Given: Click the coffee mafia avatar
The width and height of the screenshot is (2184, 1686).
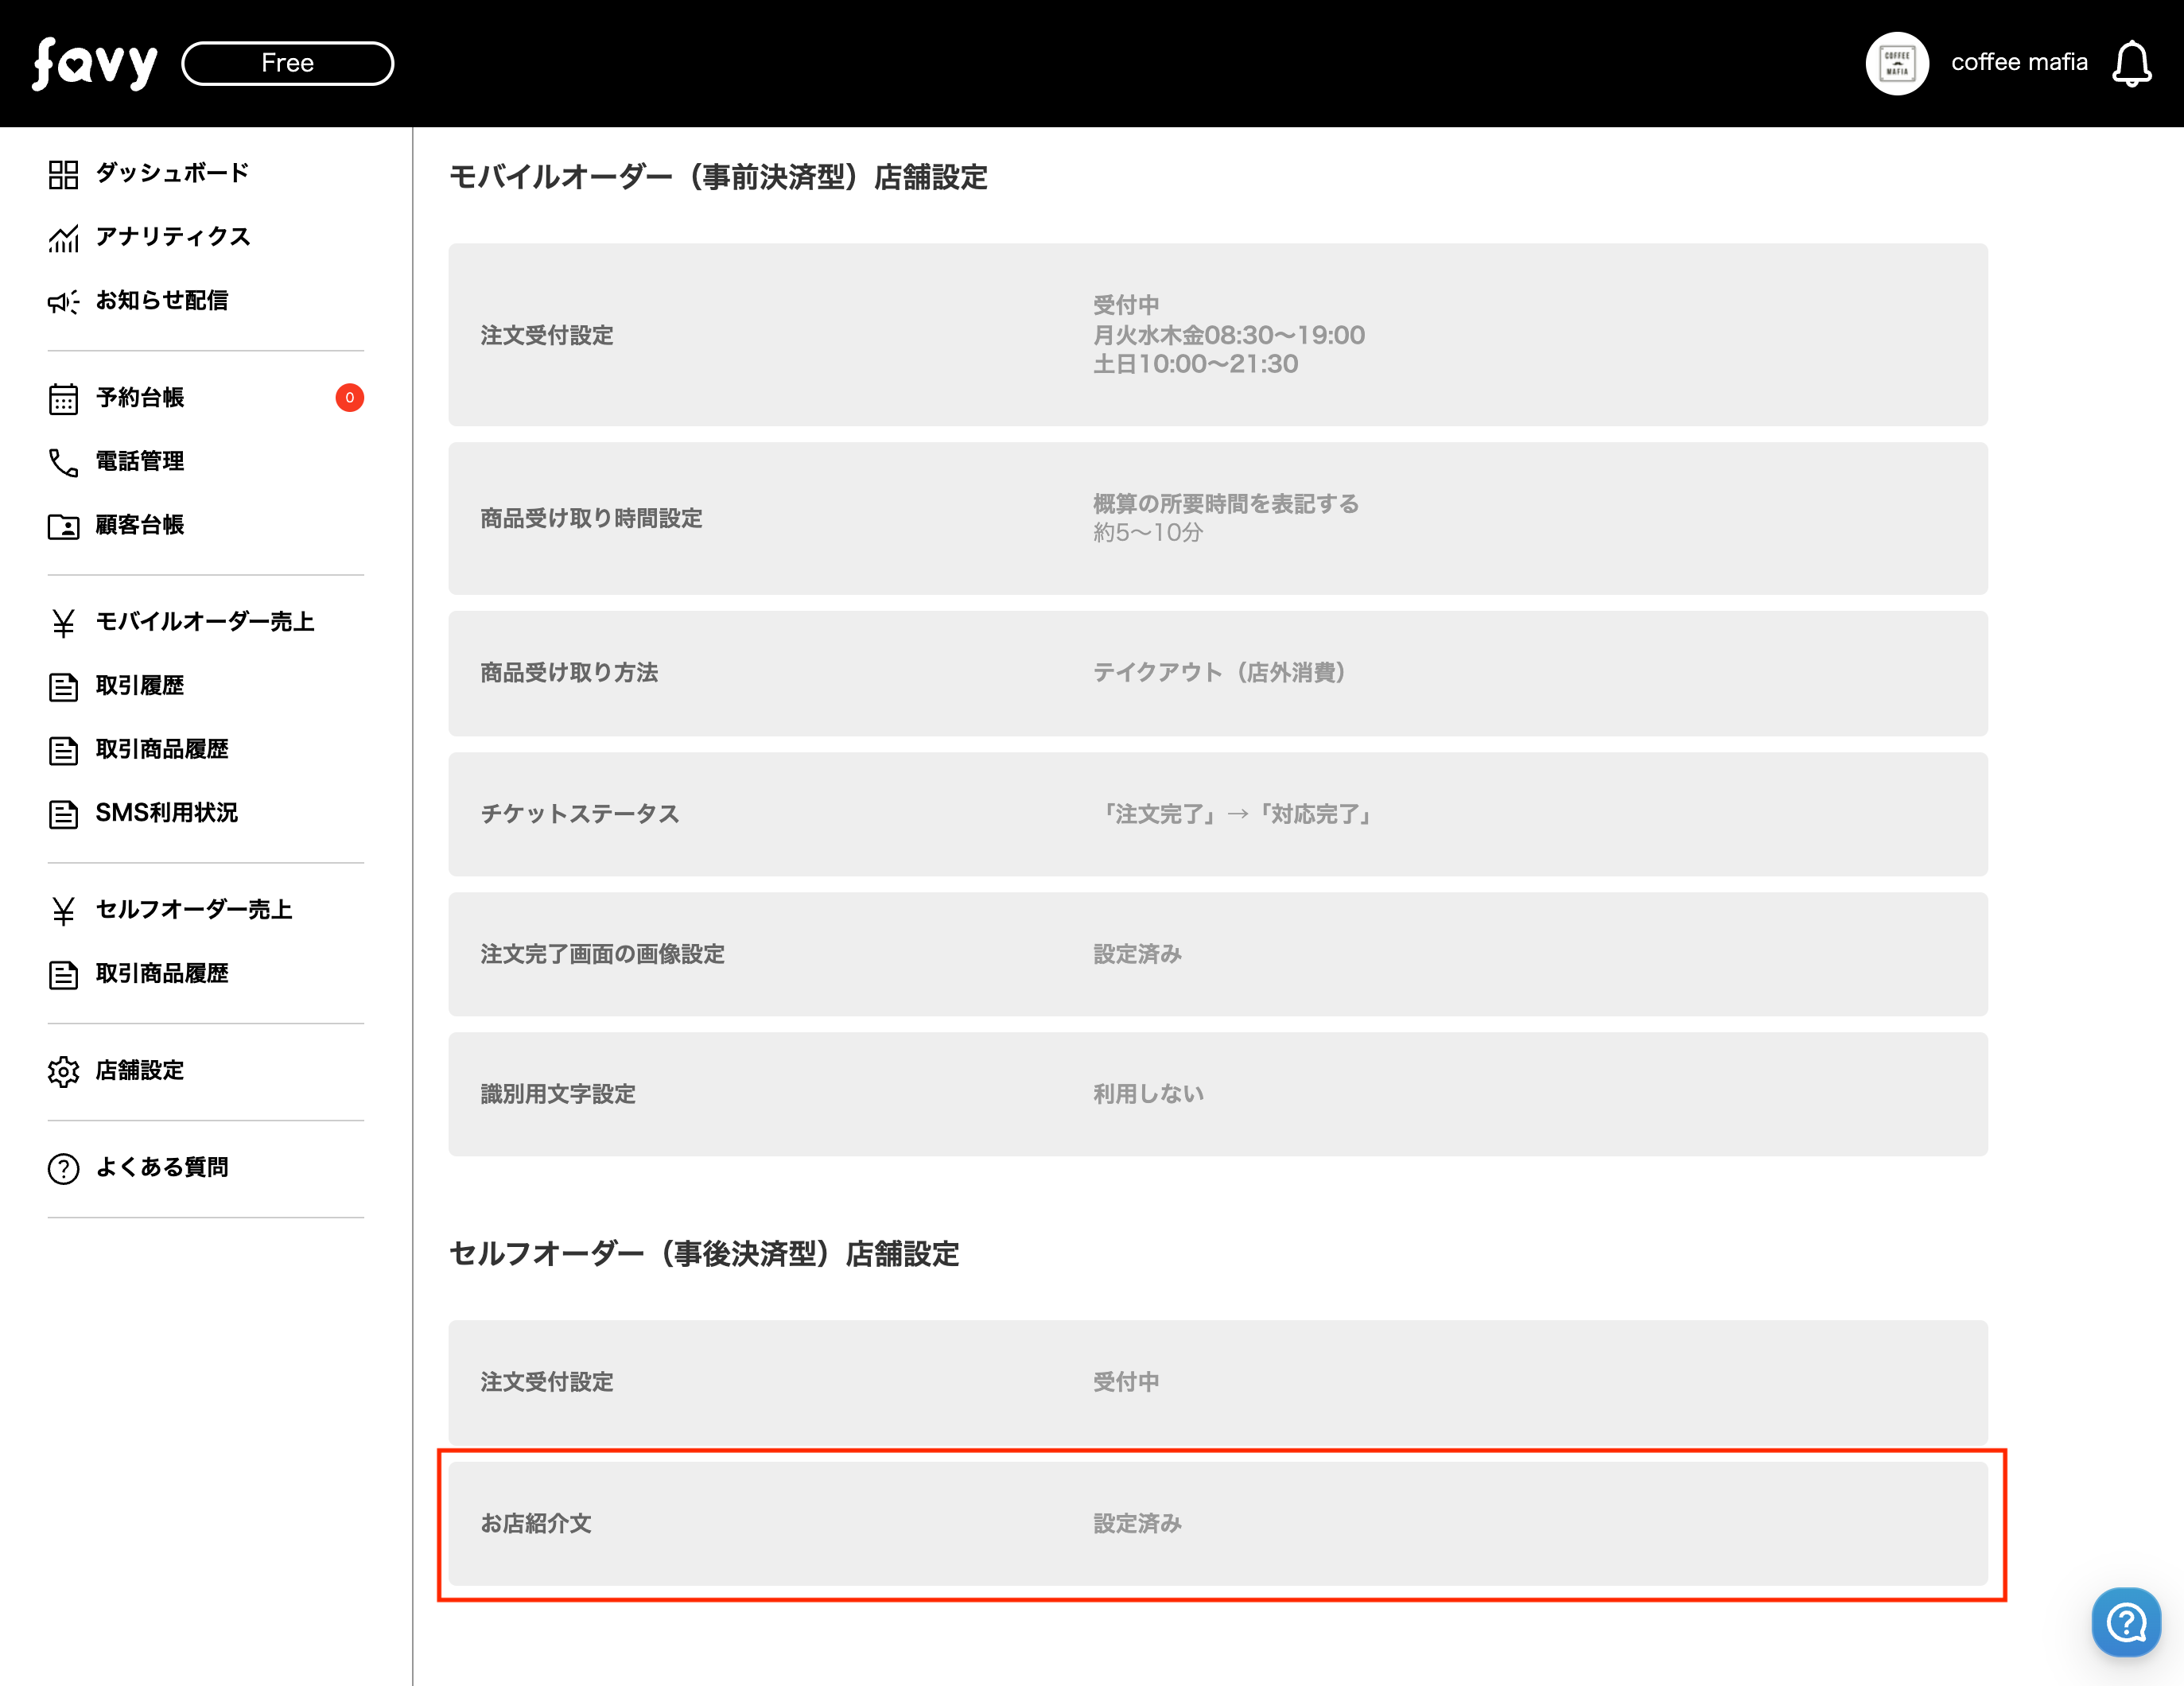Looking at the screenshot, I should click(1896, 64).
